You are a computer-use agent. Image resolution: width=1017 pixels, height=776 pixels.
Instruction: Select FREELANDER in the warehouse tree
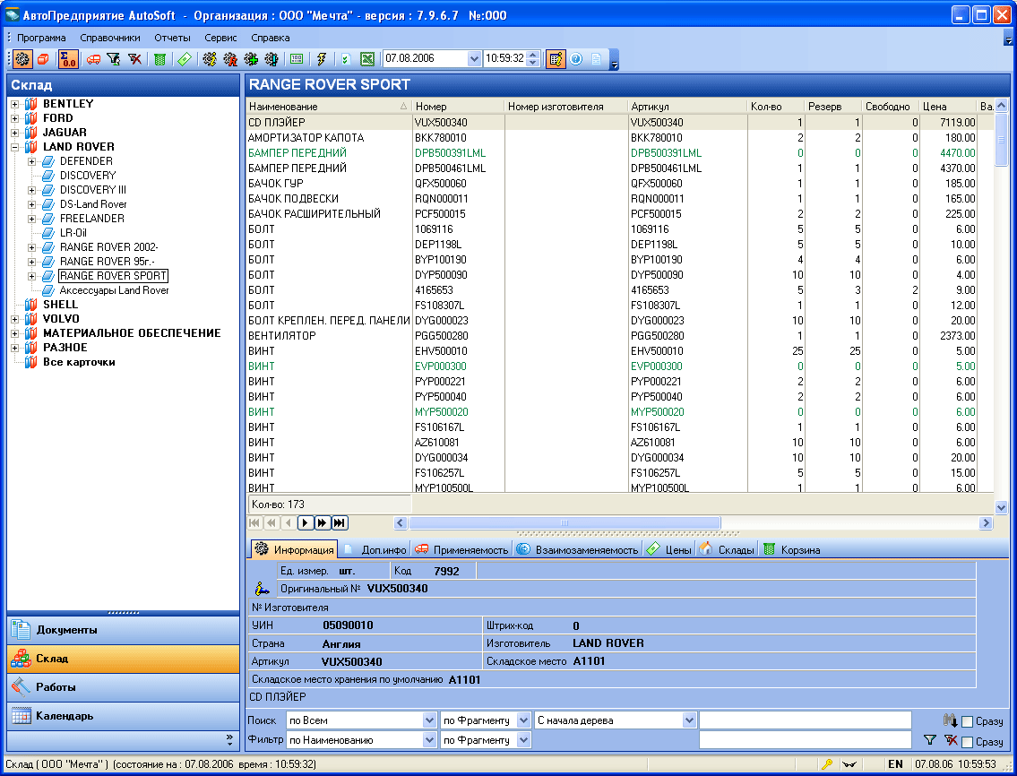91,219
